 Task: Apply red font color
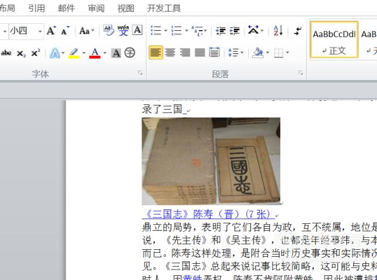coord(95,53)
